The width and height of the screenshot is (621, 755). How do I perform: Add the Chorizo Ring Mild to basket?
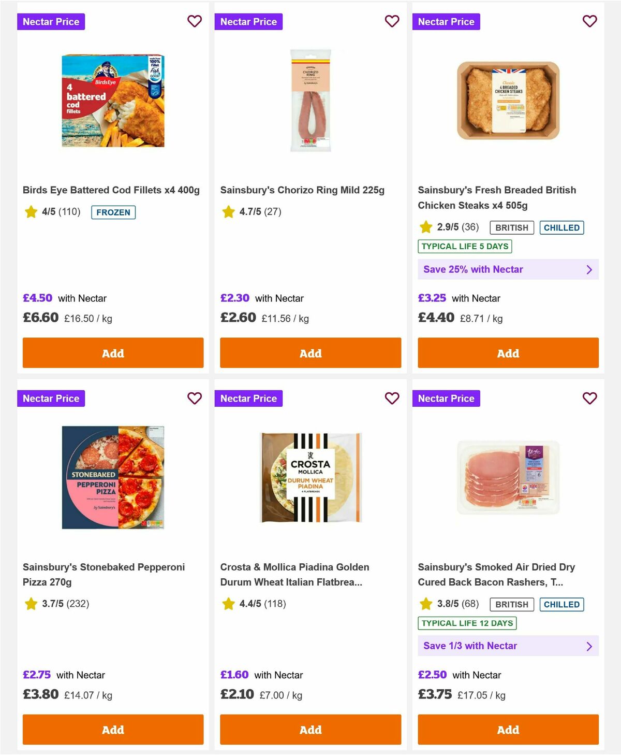coord(310,353)
